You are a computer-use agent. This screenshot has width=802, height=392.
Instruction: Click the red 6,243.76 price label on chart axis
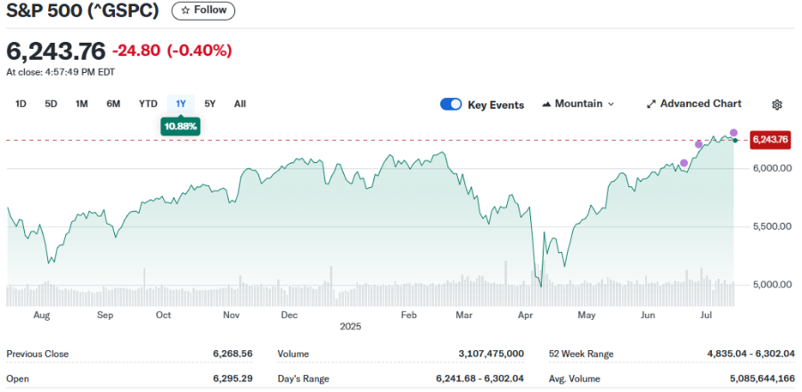pyautogui.click(x=770, y=140)
